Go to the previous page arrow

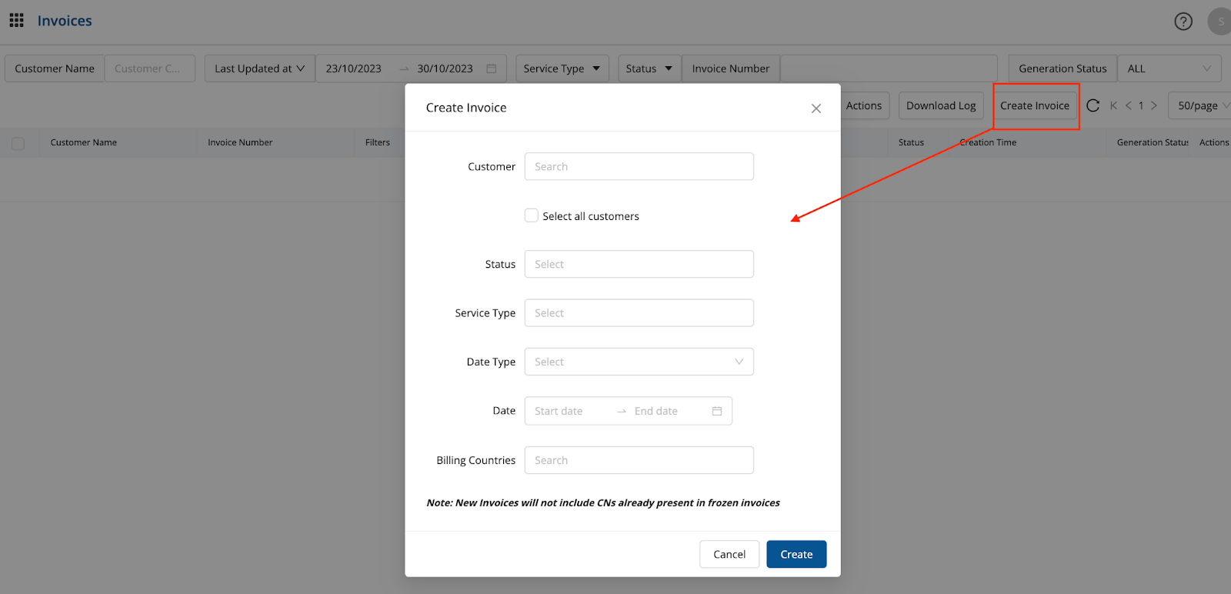1129,105
